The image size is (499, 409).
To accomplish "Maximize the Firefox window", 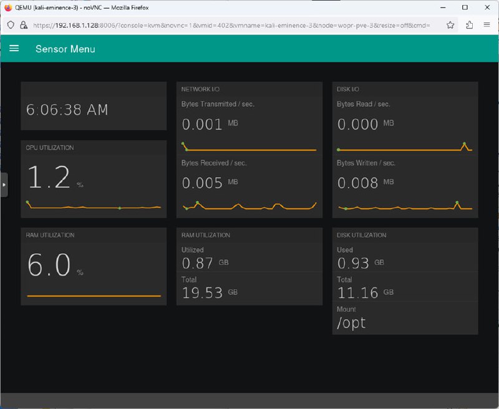I will tap(465, 7).
